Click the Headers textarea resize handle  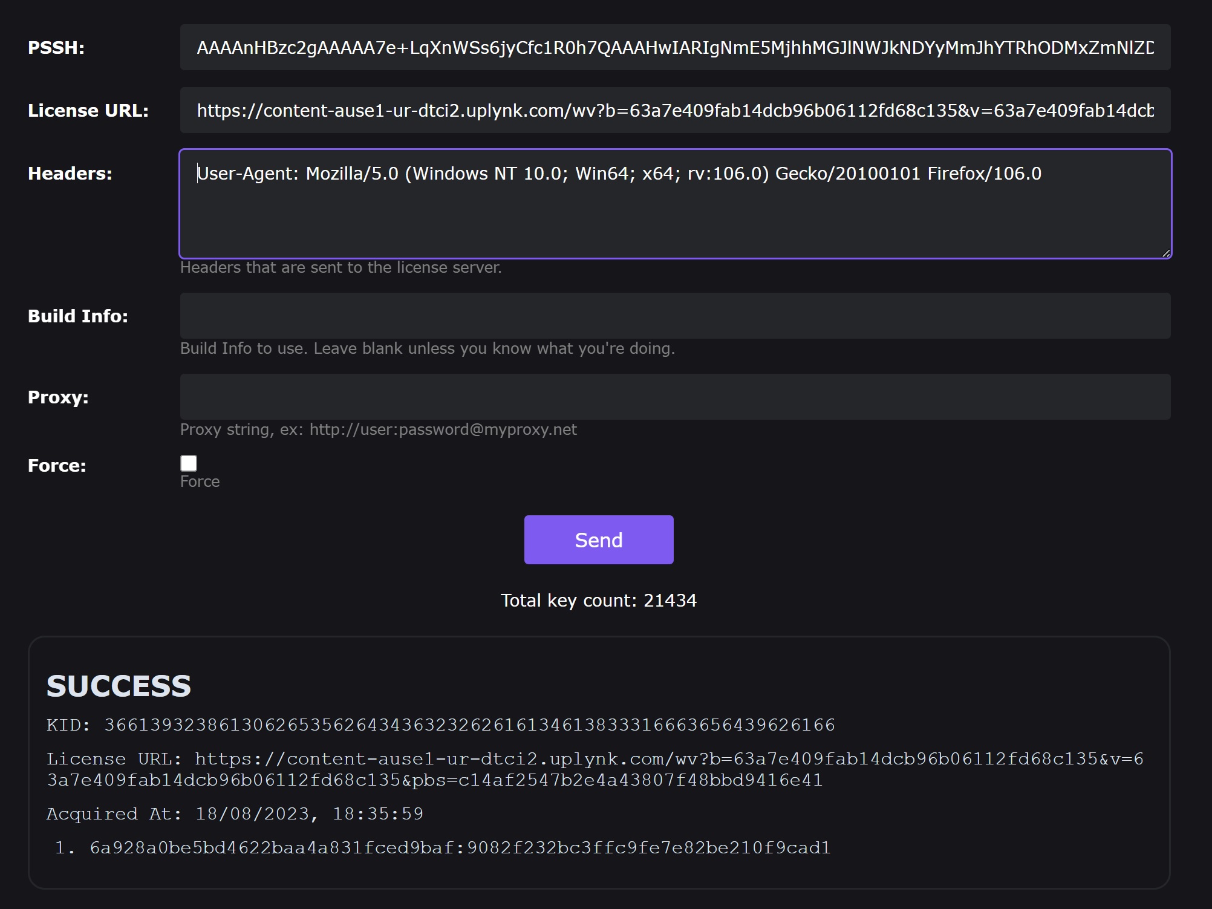pyautogui.click(x=1165, y=253)
